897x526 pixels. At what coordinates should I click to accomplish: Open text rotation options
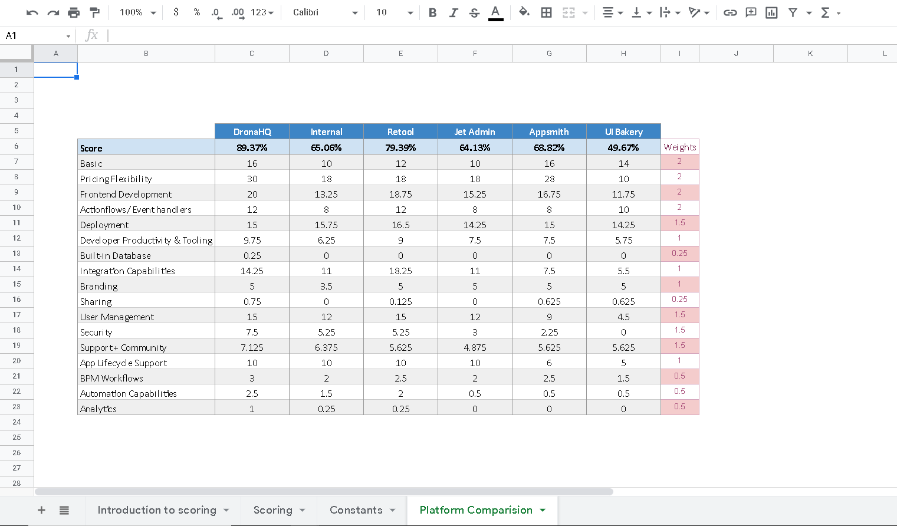pos(699,12)
